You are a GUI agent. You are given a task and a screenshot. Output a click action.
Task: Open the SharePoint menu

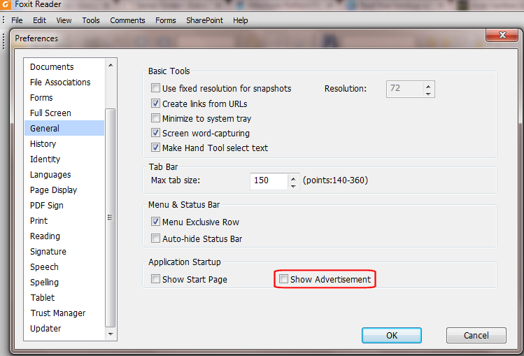tap(204, 20)
